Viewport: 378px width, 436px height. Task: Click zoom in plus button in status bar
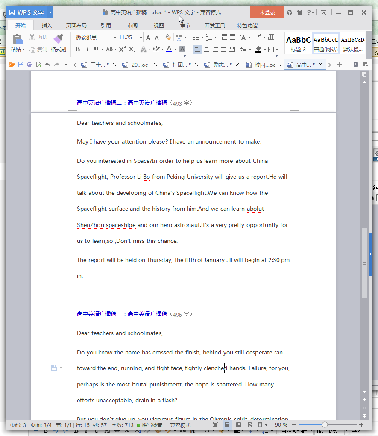[x=361, y=425]
